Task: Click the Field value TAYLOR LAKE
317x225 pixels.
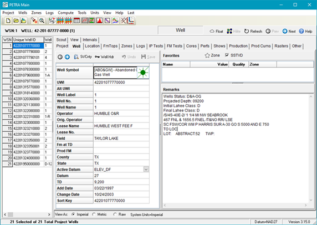Action: (x=121, y=139)
